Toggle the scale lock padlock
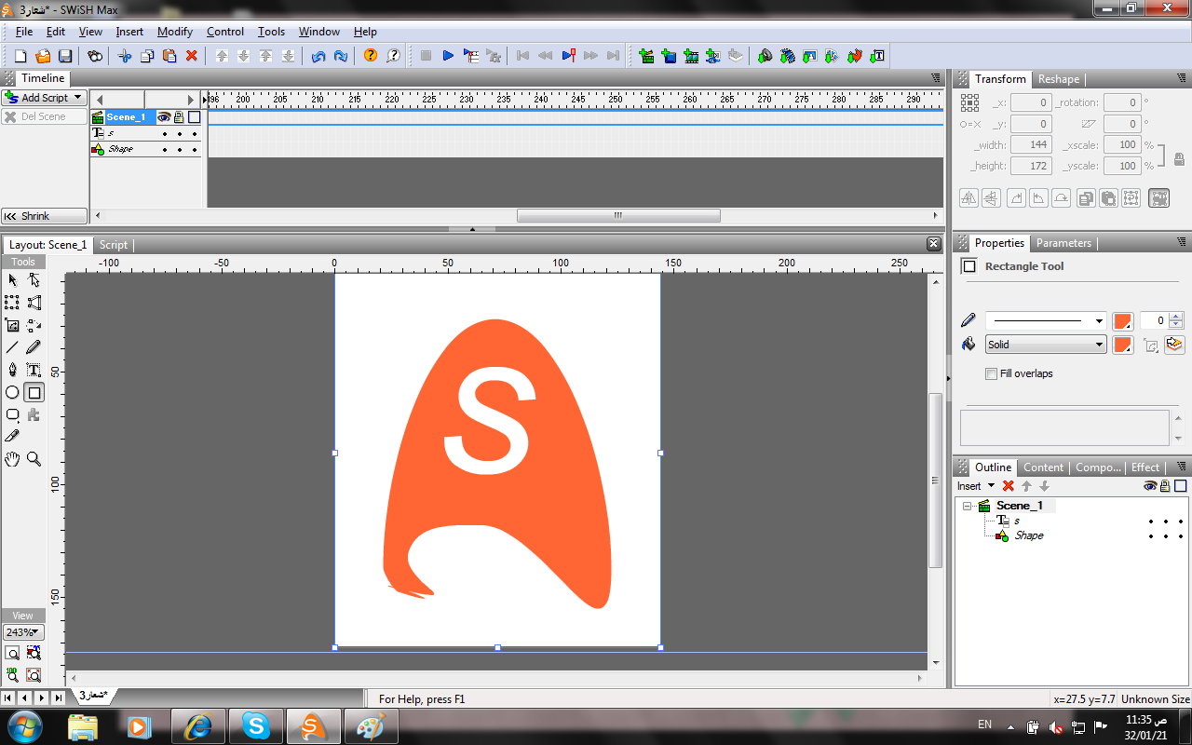The height and width of the screenshot is (745, 1192). [x=1179, y=158]
